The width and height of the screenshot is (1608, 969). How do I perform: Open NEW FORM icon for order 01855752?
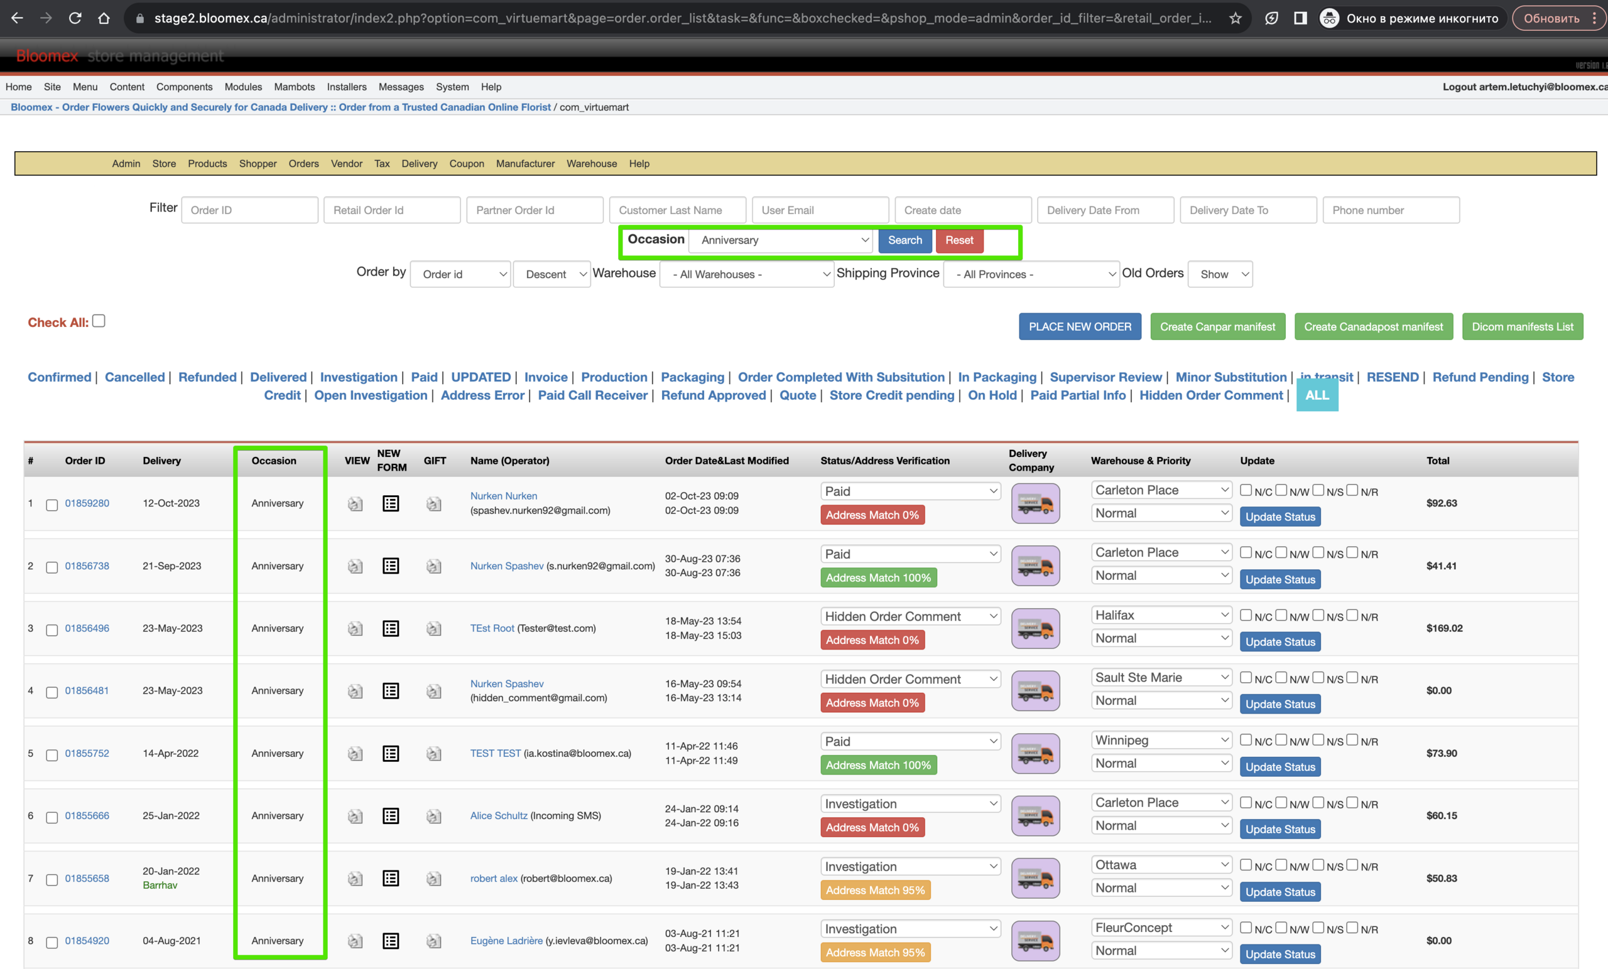click(x=390, y=754)
